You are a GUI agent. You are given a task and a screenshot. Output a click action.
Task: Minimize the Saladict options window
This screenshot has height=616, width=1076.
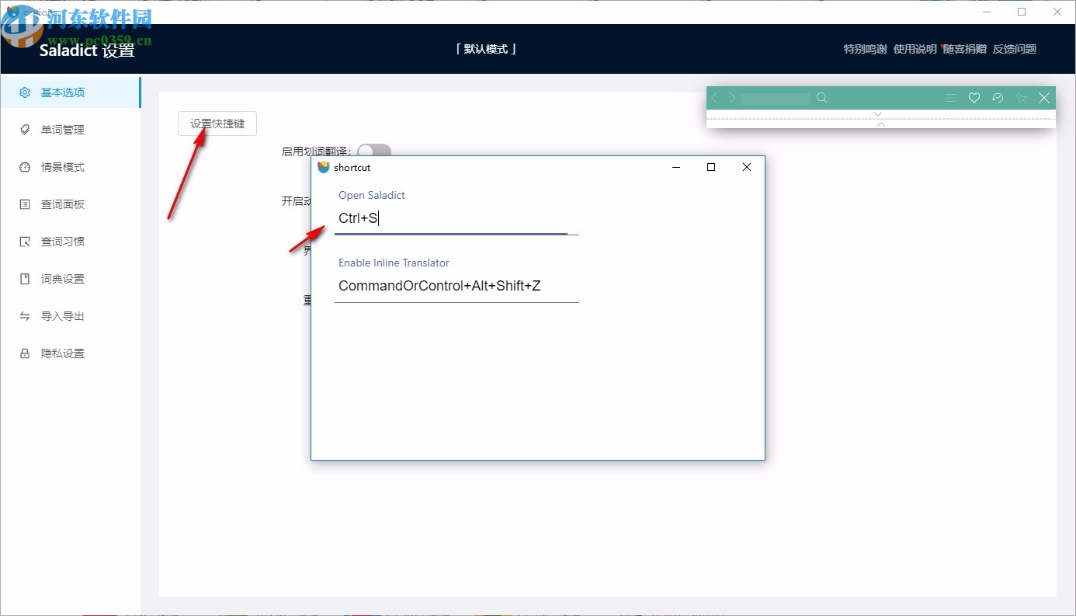(x=986, y=12)
